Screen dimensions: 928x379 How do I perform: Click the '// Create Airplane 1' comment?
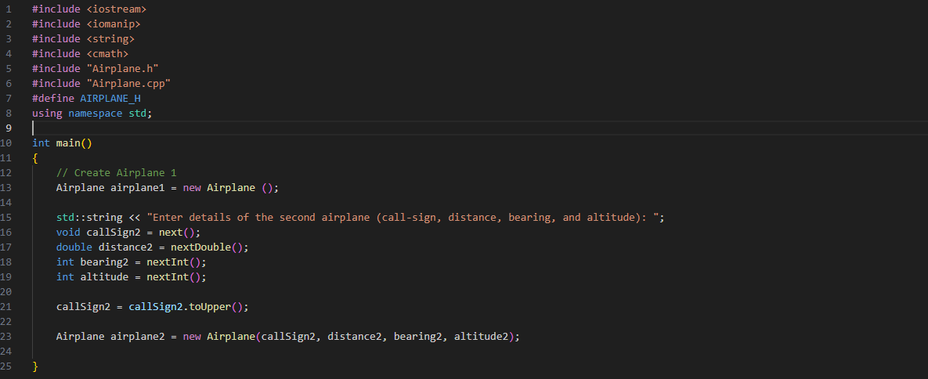click(x=116, y=173)
